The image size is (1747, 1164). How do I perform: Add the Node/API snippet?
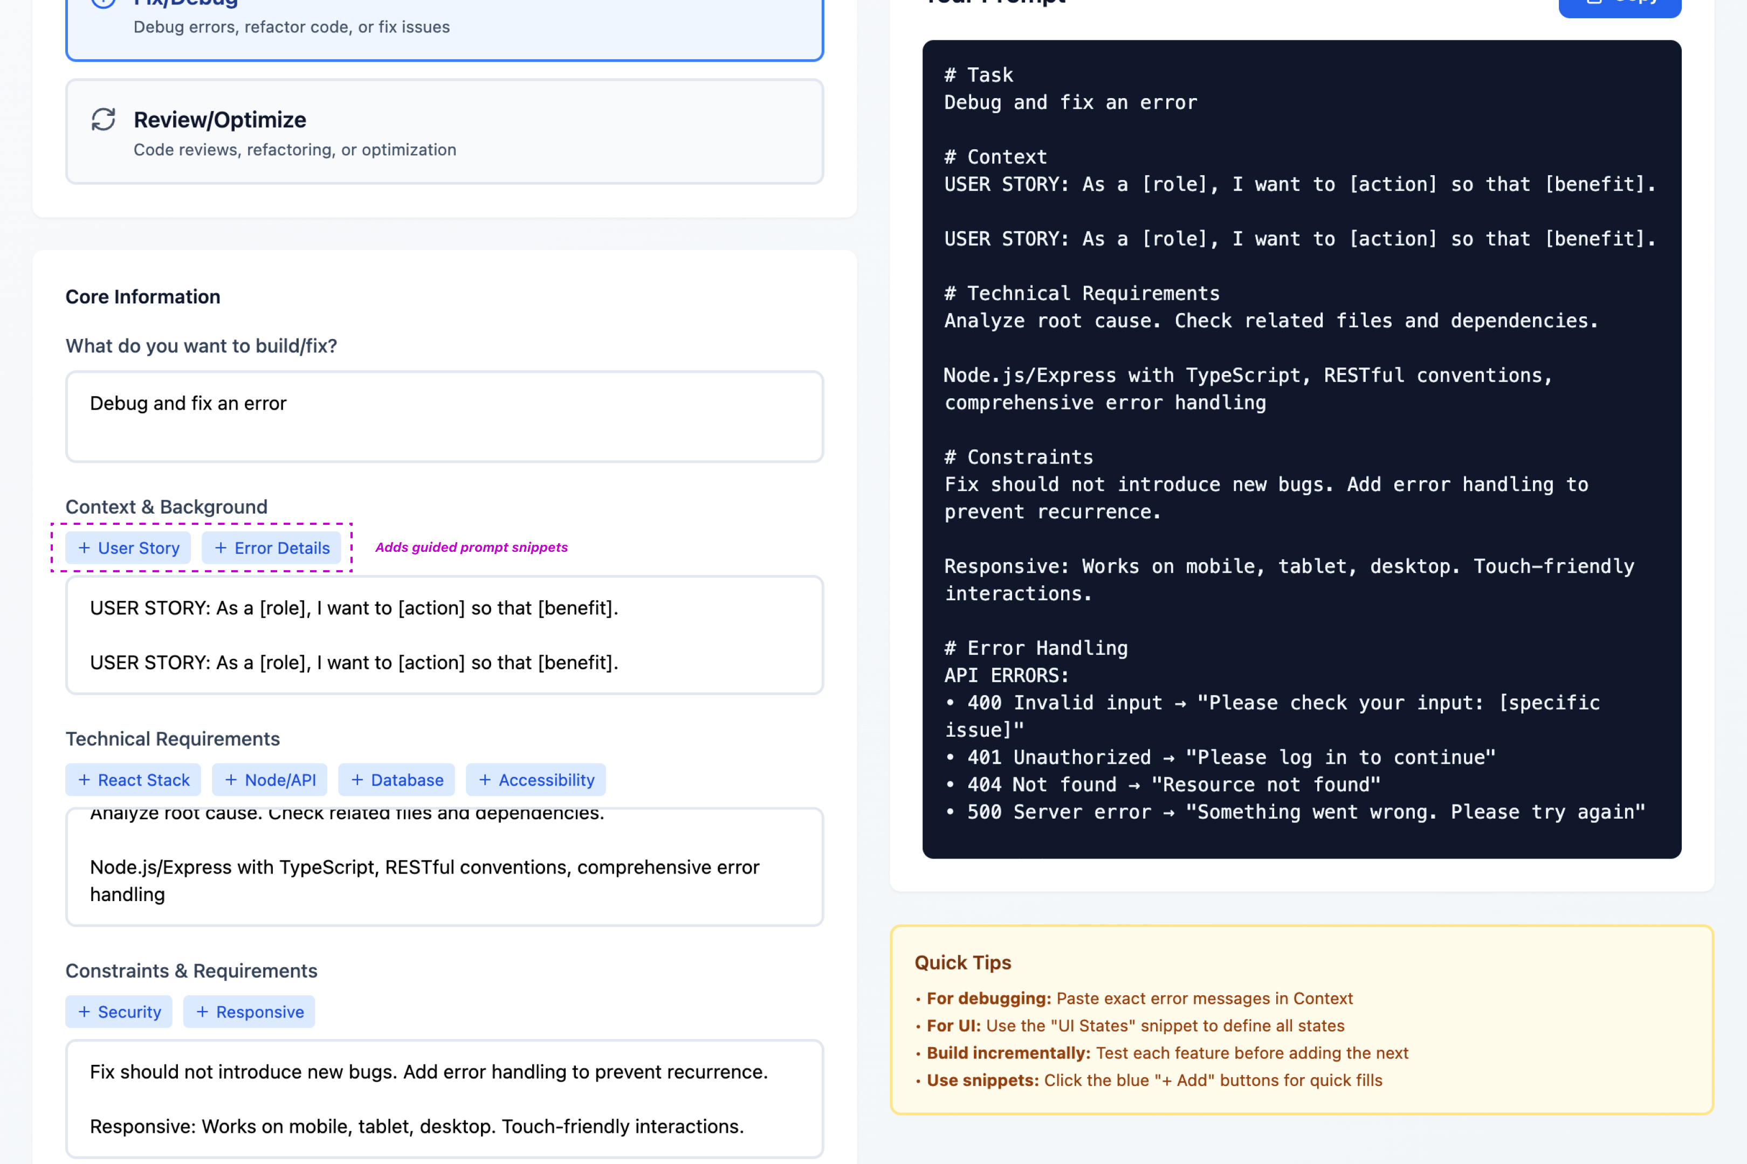click(x=270, y=779)
